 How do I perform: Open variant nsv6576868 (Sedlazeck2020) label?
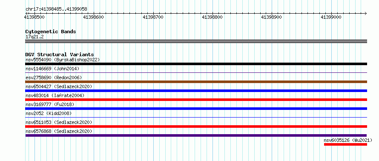point(59,131)
